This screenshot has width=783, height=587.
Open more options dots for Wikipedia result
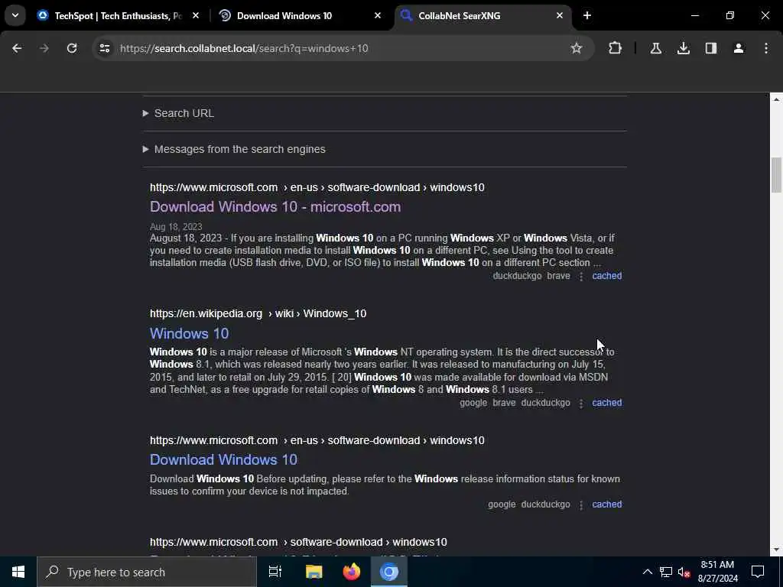581,404
